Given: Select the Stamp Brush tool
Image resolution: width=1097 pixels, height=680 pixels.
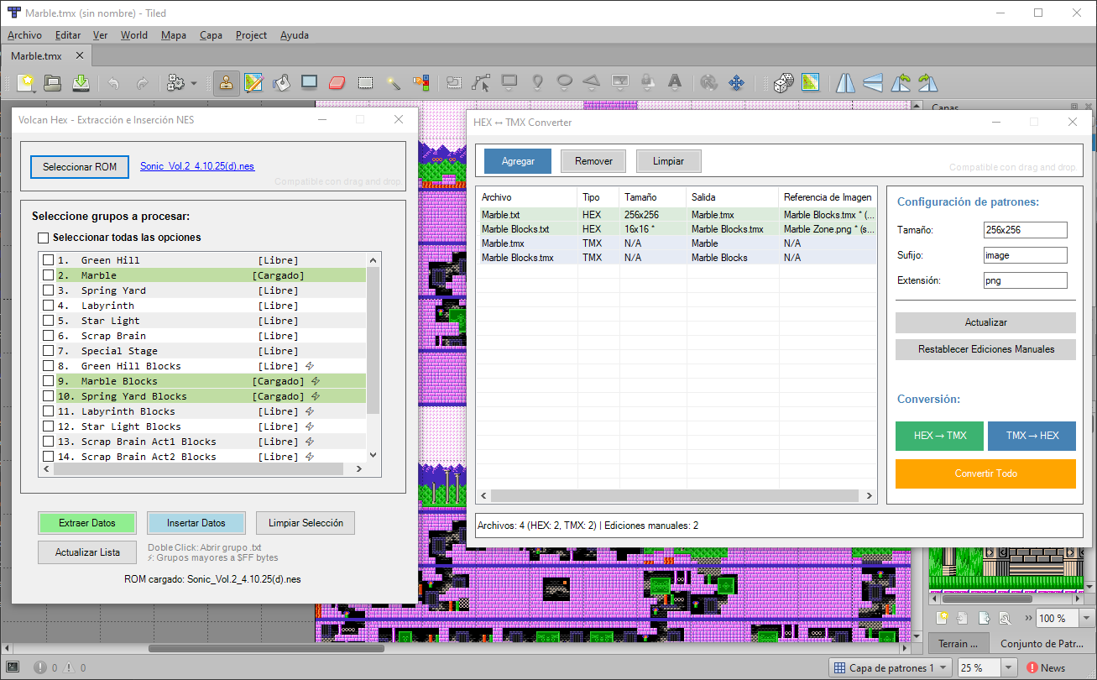Looking at the screenshot, I should 226,82.
